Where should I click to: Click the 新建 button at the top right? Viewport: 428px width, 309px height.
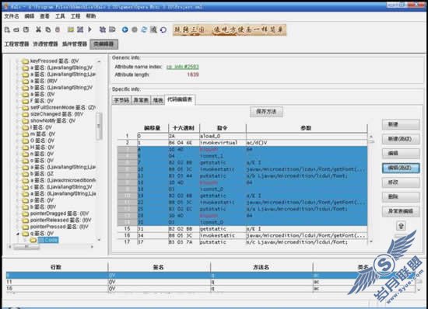point(401,125)
